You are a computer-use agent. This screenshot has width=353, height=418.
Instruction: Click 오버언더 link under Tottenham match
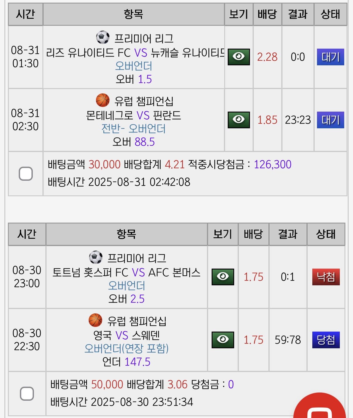pyautogui.click(x=126, y=286)
